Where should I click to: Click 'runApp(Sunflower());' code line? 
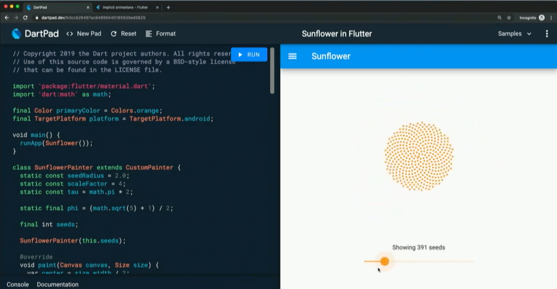click(x=56, y=143)
